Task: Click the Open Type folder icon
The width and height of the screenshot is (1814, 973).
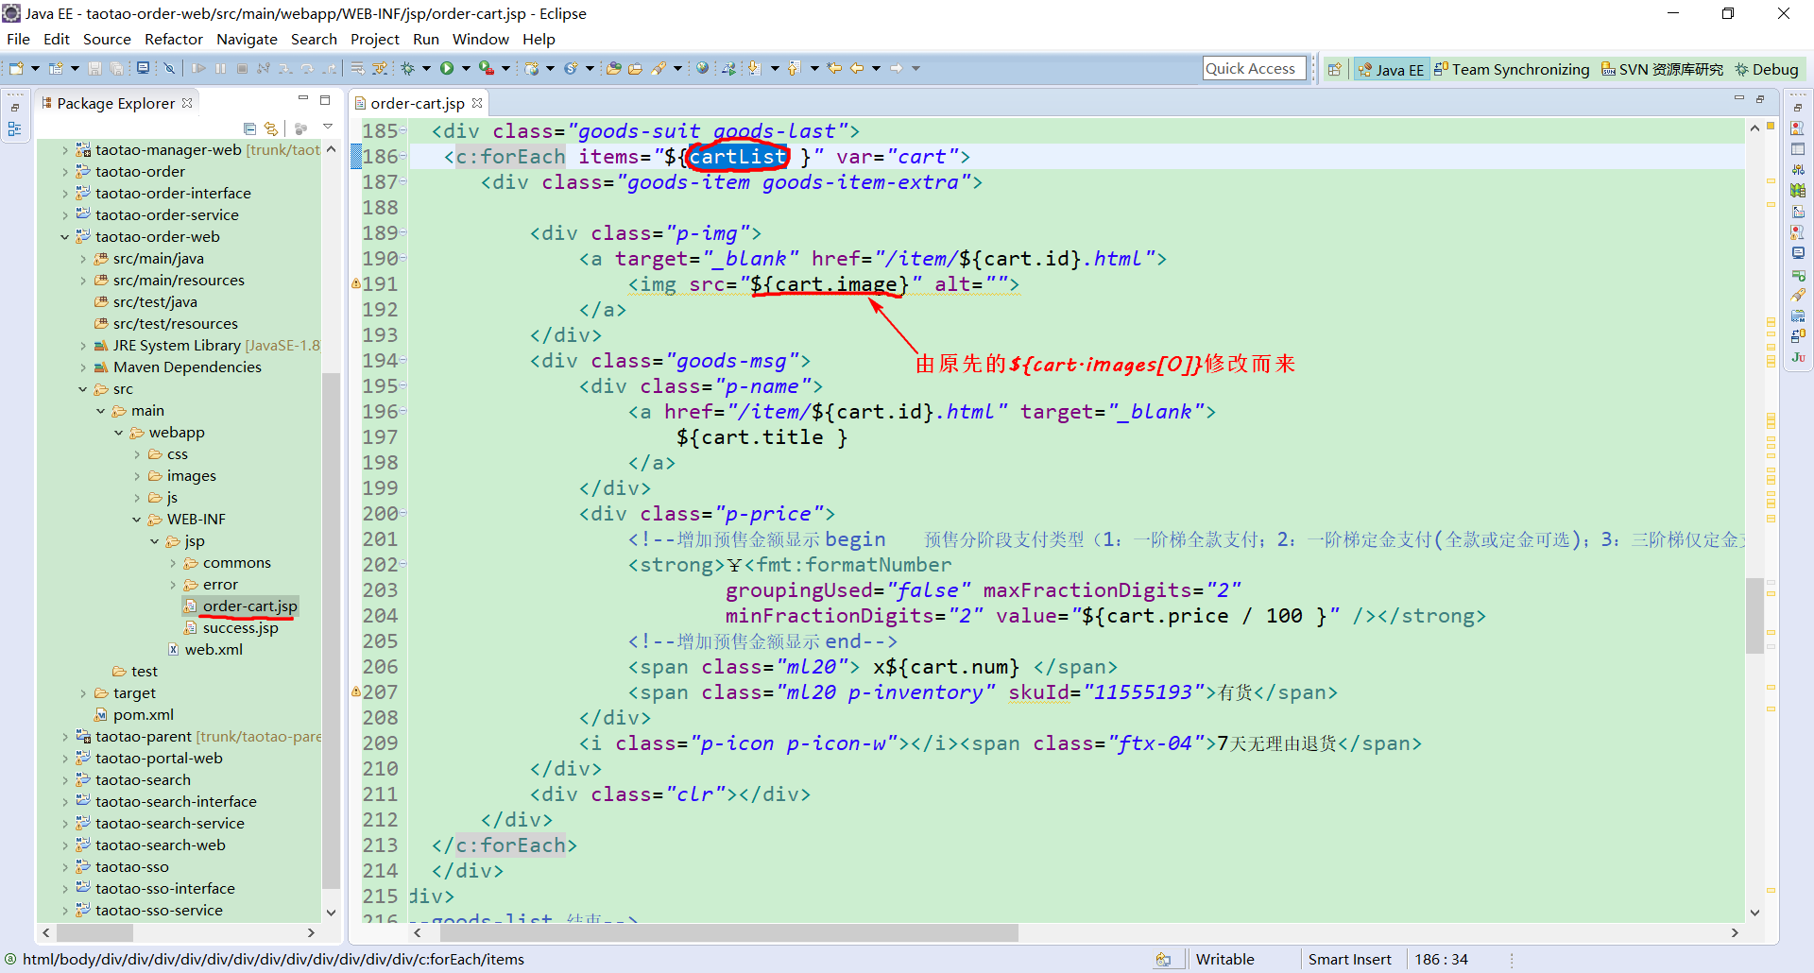Action: pos(614,68)
